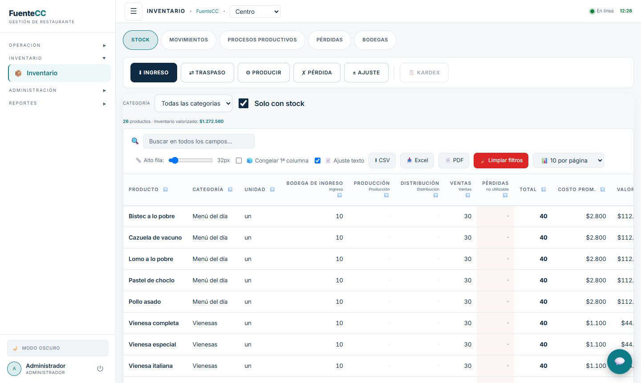Collapse the Inventario sidebar section

(x=57, y=58)
